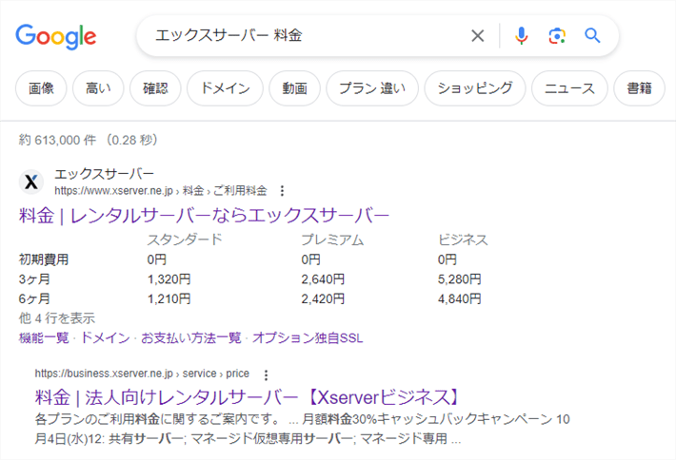Select the 確認 filter chip
Screen dimensions: 676x460
click(x=155, y=88)
